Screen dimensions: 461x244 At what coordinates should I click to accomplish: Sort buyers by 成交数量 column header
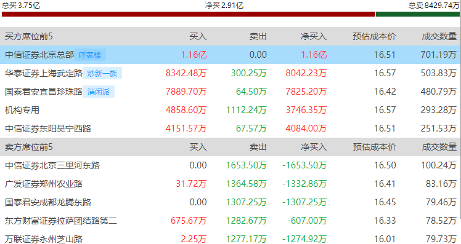click(x=439, y=36)
